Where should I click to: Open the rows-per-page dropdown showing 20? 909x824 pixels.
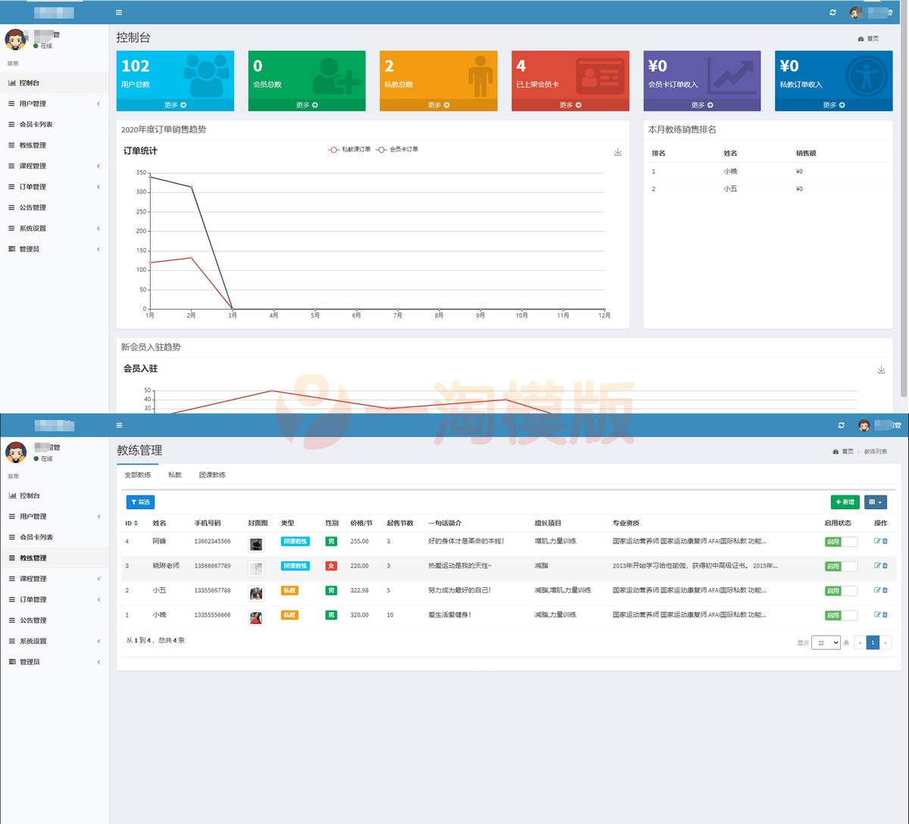coord(825,642)
